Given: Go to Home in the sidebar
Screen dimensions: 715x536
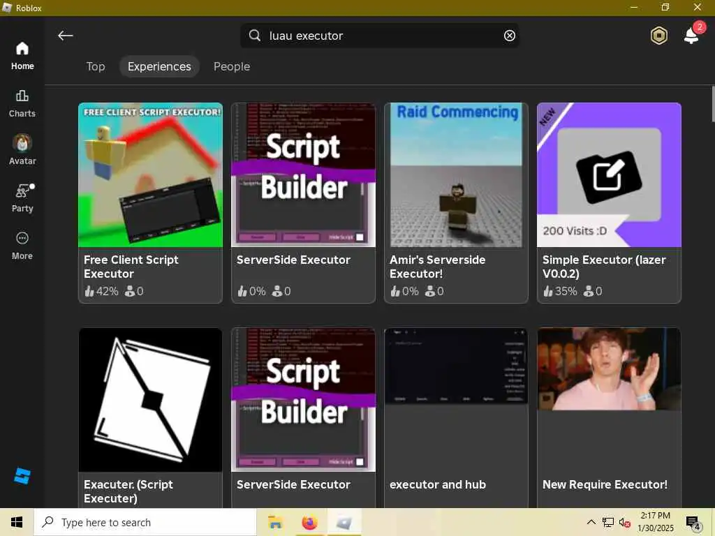Looking at the screenshot, I should (22, 56).
